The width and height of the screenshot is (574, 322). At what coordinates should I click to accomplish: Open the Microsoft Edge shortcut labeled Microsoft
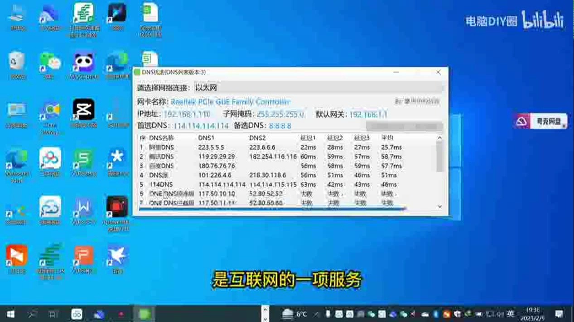pos(17,166)
